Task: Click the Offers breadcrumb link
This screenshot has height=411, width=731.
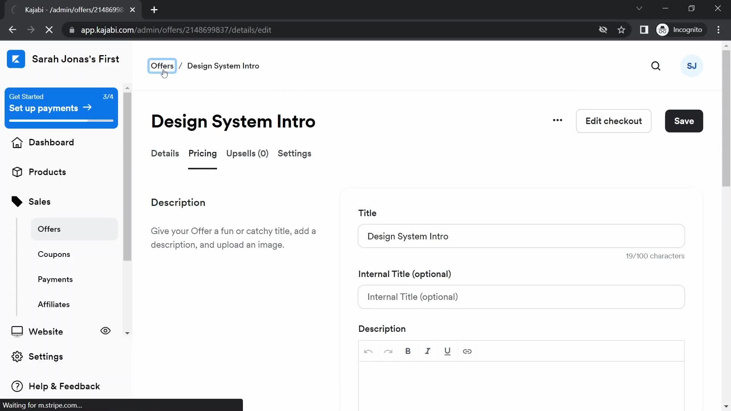Action: (162, 66)
